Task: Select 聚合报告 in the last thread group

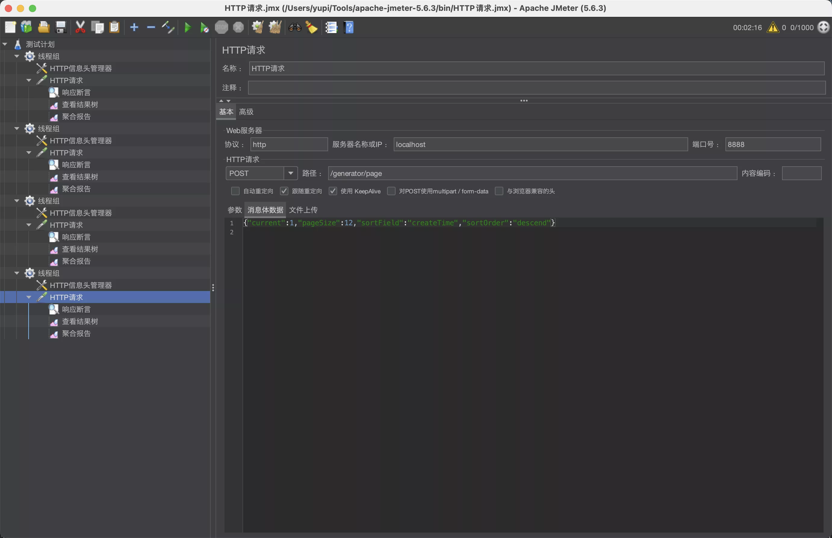Action: coord(76,334)
